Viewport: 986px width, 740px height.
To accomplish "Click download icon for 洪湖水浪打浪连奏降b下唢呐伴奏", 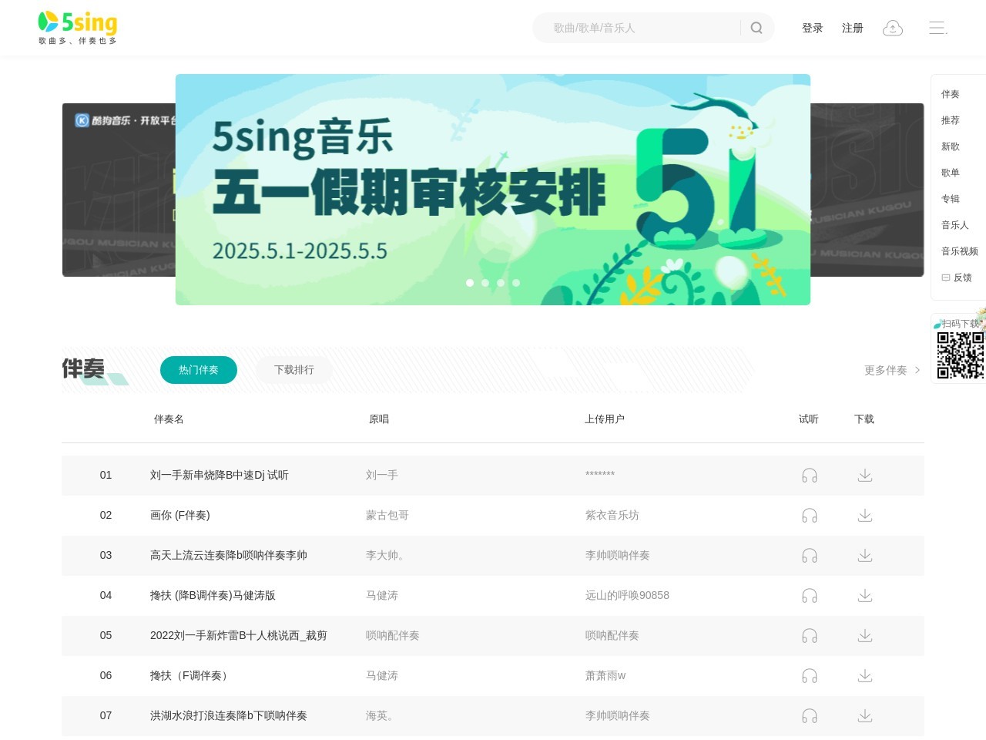I will click(x=864, y=716).
